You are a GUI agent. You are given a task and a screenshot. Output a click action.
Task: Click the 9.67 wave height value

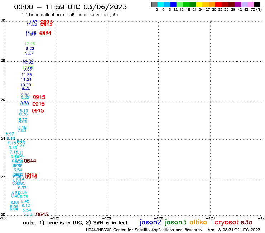(x=29, y=53)
